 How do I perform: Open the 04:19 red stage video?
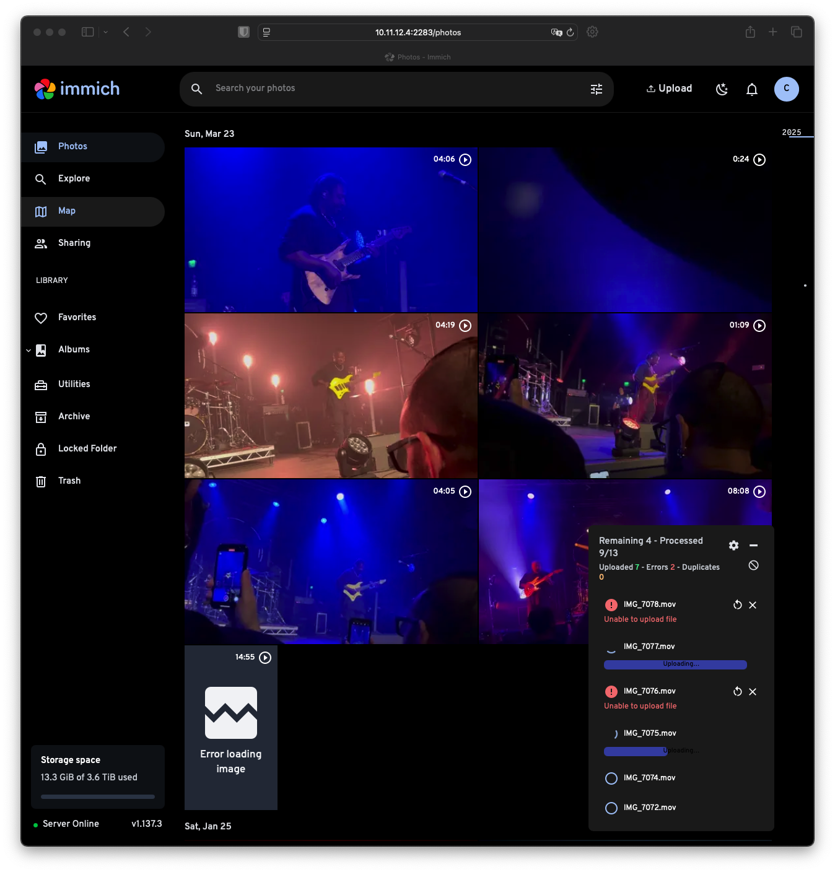click(331, 396)
